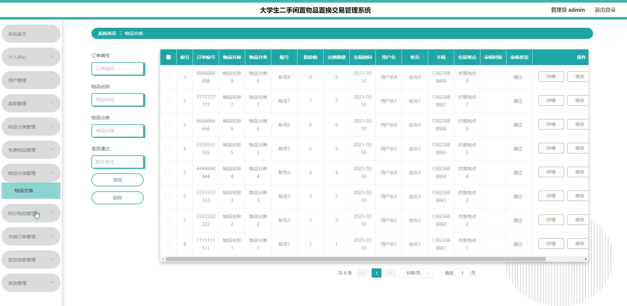Viewport: 627px width, 306px height.
Task: Check the row 1 checkbox for order 8888888888
Action: pos(169,77)
